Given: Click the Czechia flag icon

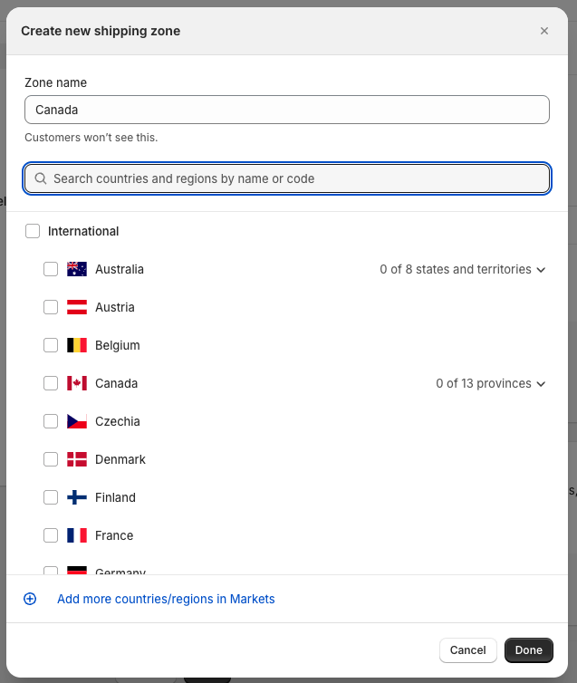Looking at the screenshot, I should pyautogui.click(x=77, y=421).
